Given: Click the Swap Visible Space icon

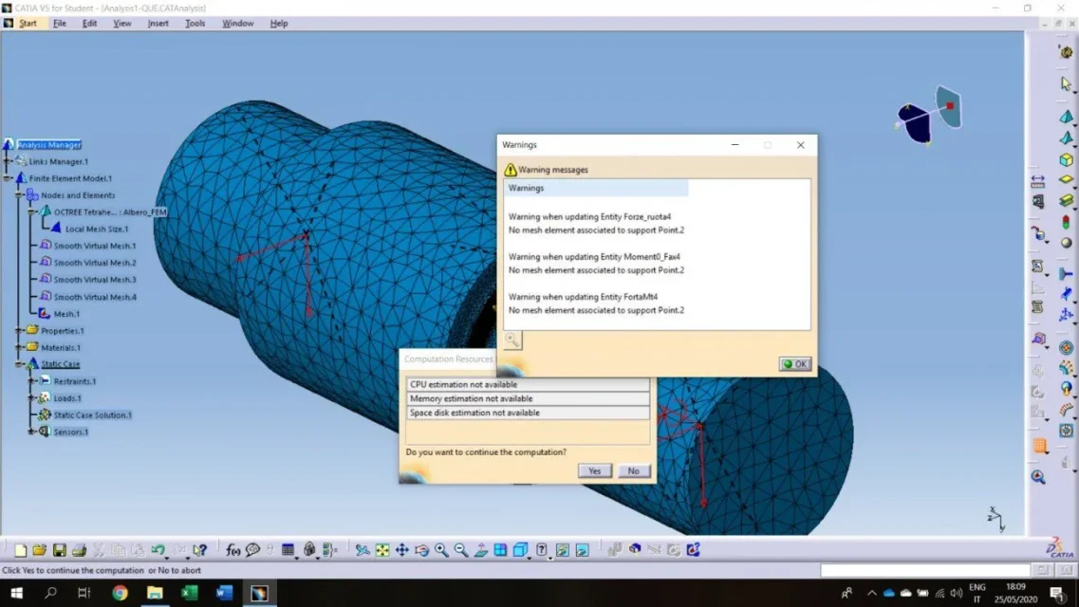Looking at the screenshot, I should tap(582, 550).
